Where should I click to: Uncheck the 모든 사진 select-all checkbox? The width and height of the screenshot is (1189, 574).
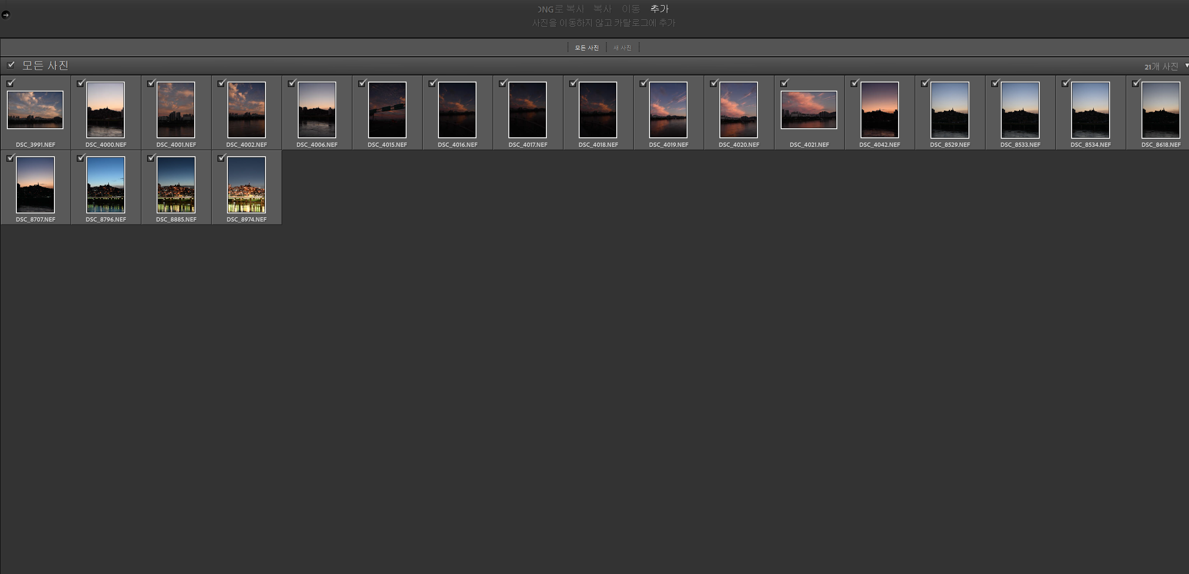click(x=11, y=65)
